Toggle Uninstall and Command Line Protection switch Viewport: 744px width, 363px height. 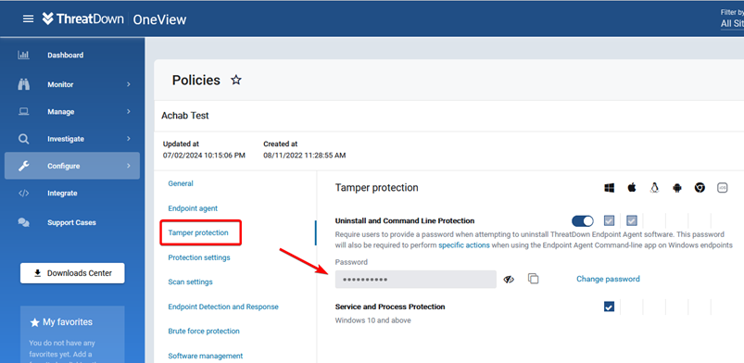[583, 221]
